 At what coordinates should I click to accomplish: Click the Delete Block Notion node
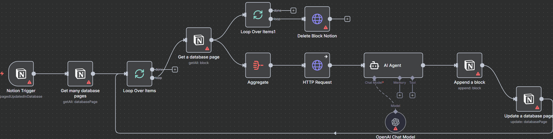click(317, 19)
